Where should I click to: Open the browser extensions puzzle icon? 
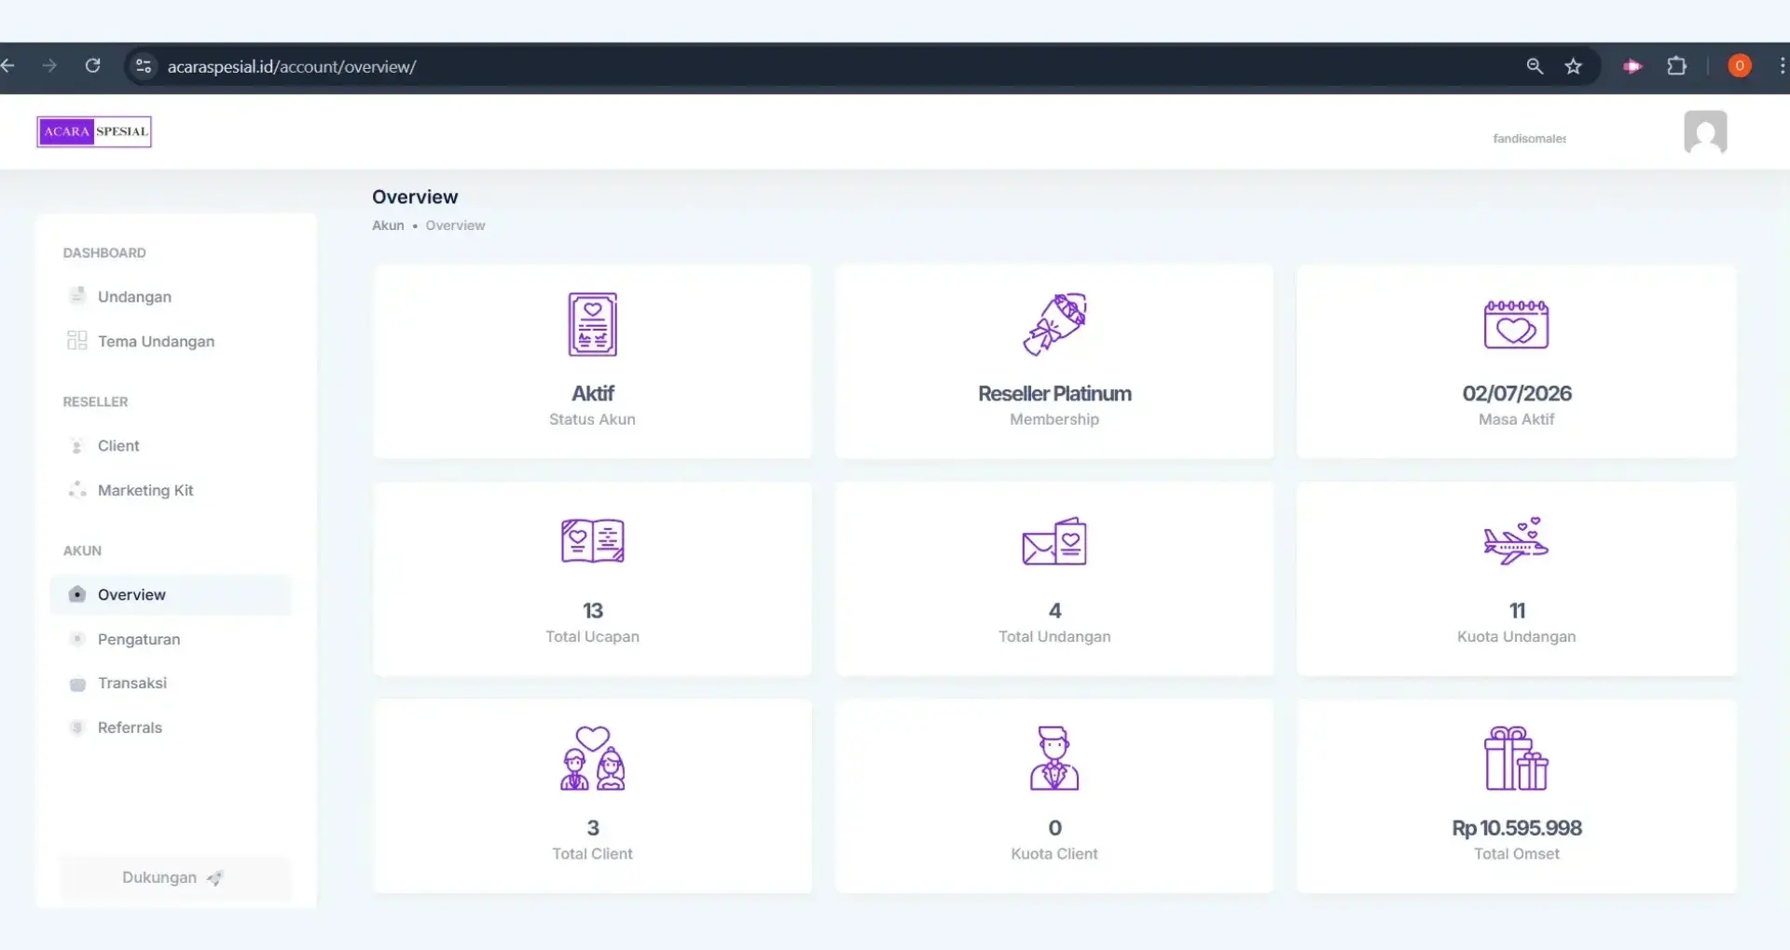[1676, 66]
